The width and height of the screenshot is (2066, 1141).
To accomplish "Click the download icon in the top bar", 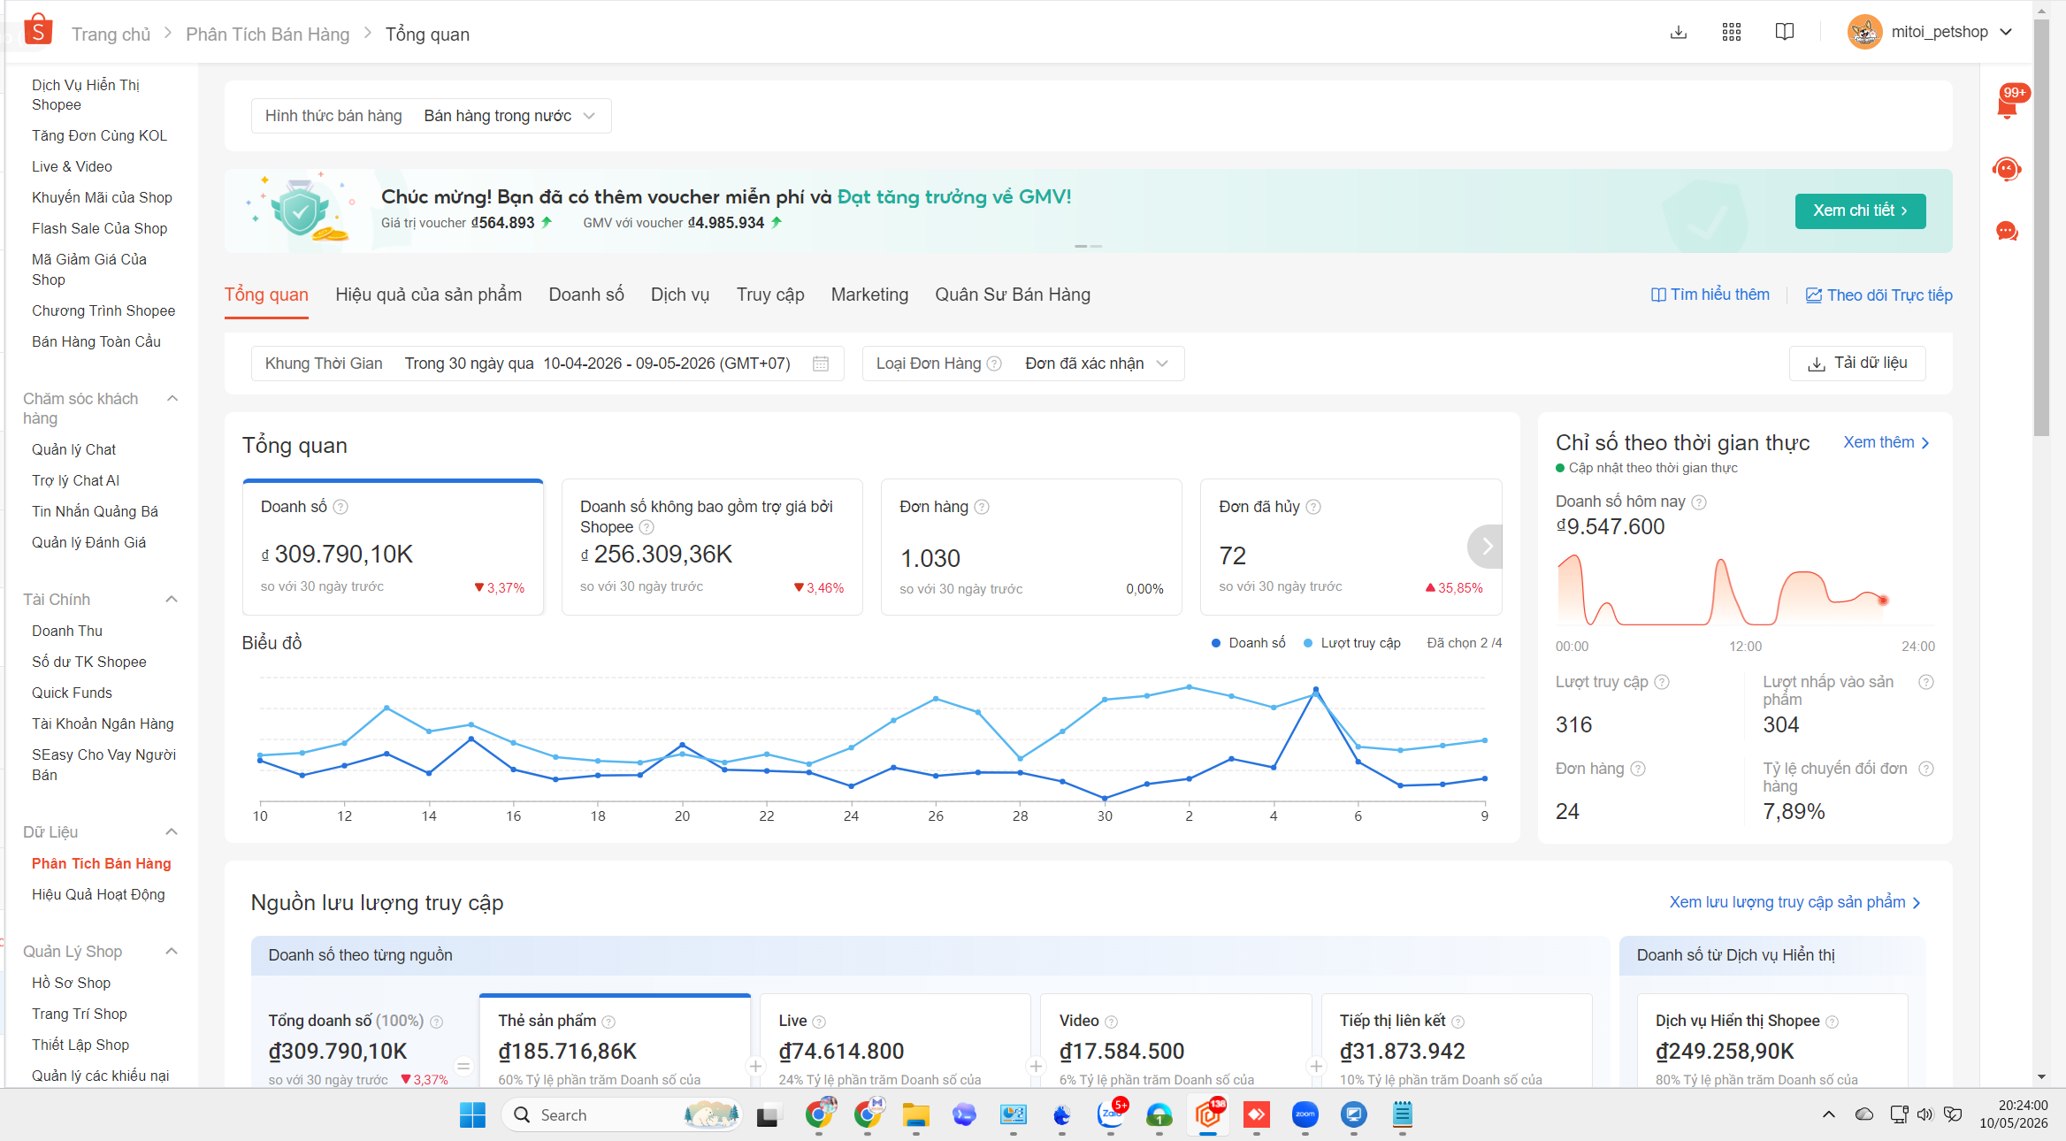I will click(1678, 33).
